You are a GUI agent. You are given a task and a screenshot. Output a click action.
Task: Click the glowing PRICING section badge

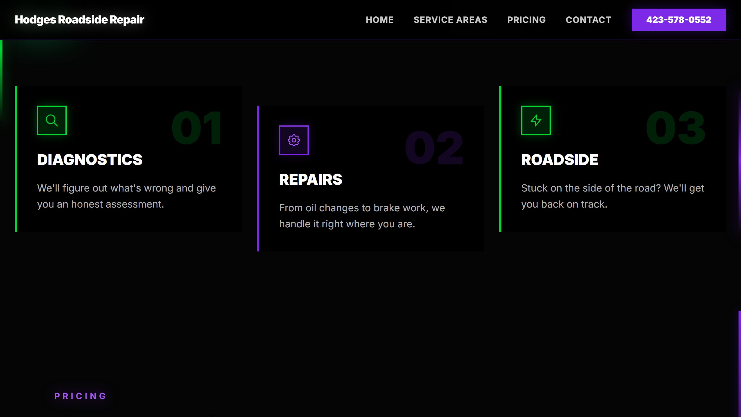pyautogui.click(x=80, y=395)
